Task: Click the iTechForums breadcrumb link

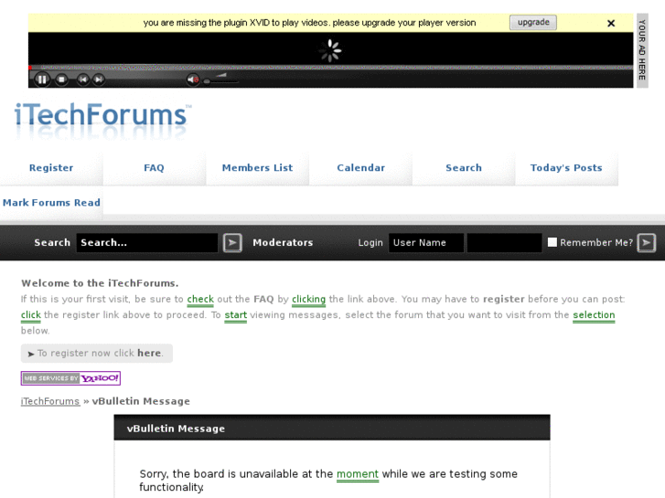Action: (50, 401)
